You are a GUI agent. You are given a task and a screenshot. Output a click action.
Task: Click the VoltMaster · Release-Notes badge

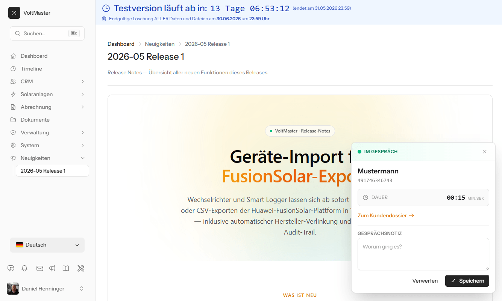tap(300, 131)
